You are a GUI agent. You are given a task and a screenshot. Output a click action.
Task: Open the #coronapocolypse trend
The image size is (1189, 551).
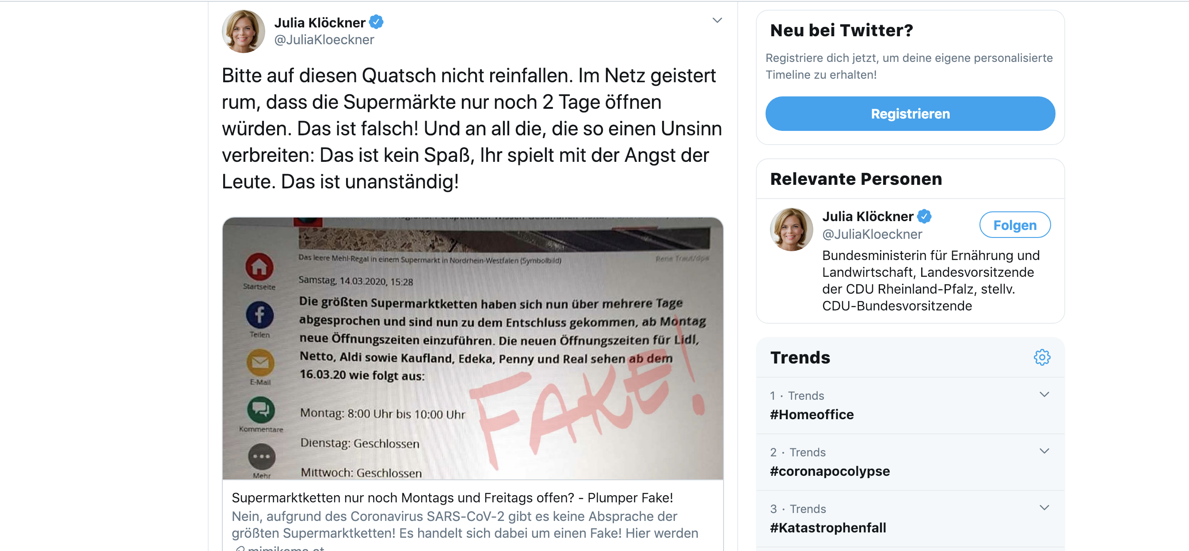(830, 471)
